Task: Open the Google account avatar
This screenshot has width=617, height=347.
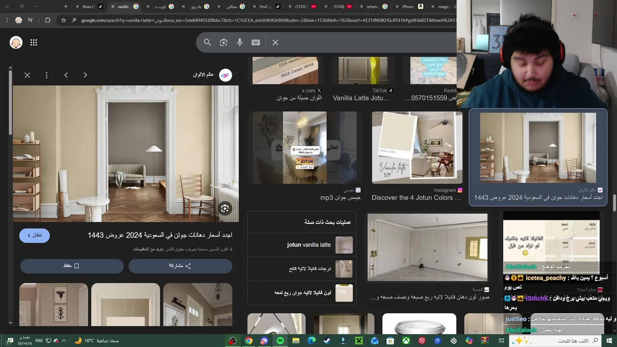Action: (x=16, y=42)
